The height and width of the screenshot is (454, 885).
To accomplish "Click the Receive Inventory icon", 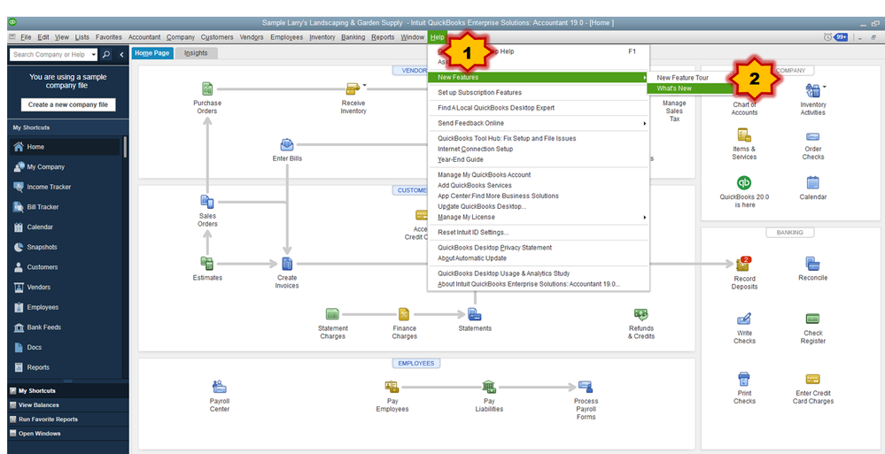I will tap(353, 88).
